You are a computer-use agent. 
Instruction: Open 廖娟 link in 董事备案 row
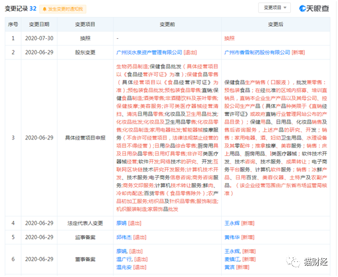[122, 252]
